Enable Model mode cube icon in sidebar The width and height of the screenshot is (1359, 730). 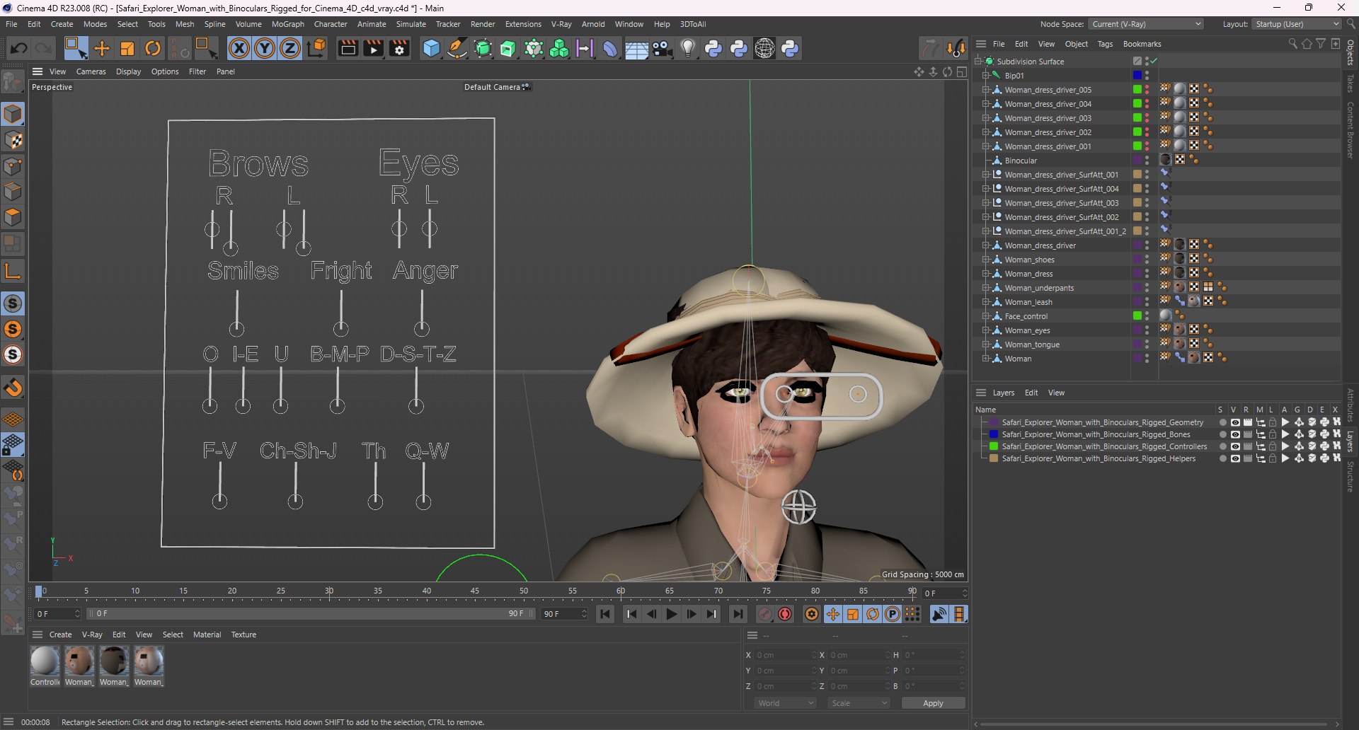tap(13, 114)
